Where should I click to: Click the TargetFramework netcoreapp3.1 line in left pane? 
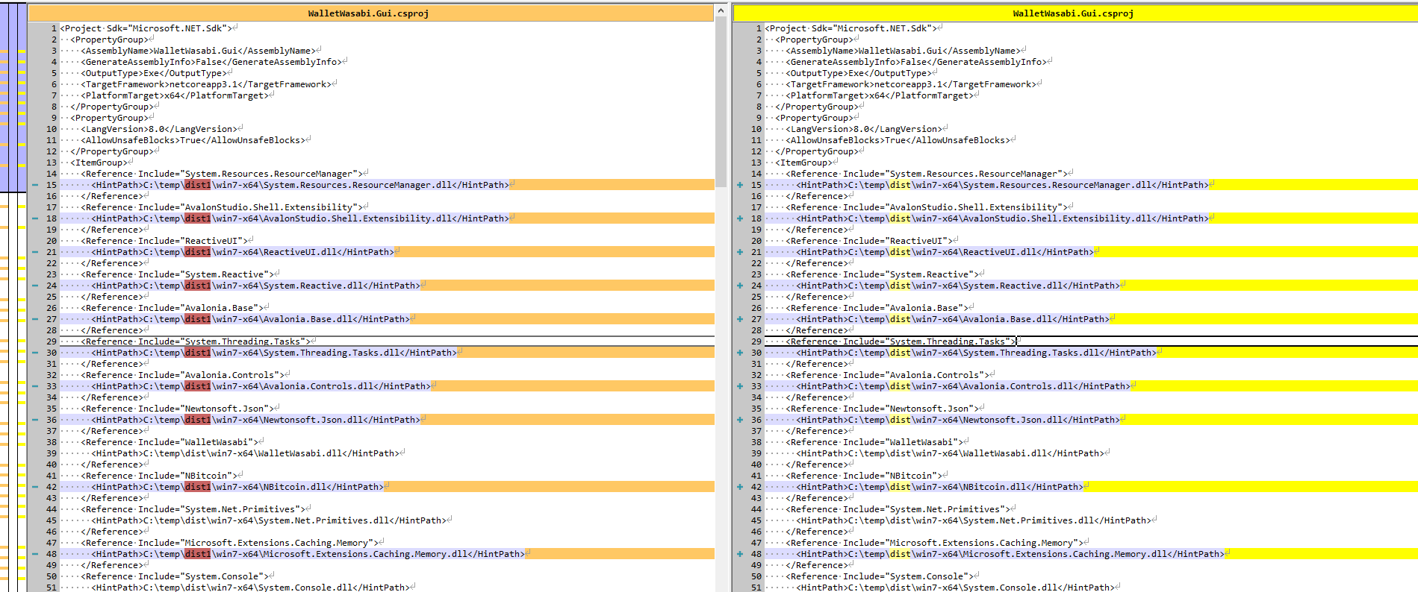tap(207, 84)
